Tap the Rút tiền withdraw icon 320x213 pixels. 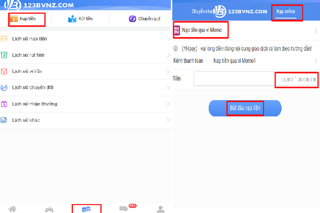pyautogui.click(x=72, y=19)
